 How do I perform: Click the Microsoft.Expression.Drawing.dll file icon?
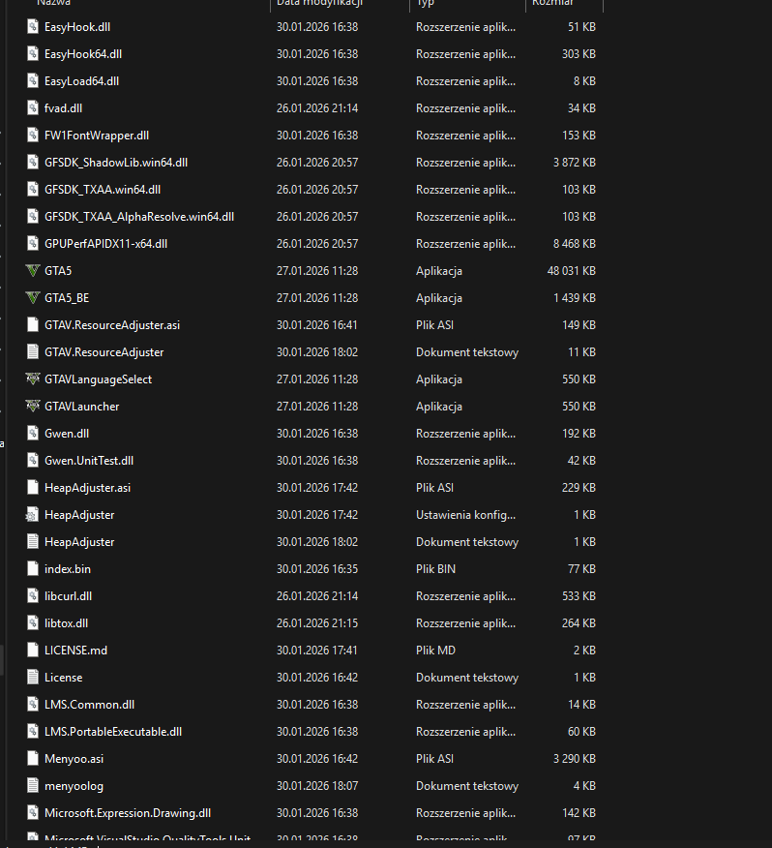click(33, 812)
